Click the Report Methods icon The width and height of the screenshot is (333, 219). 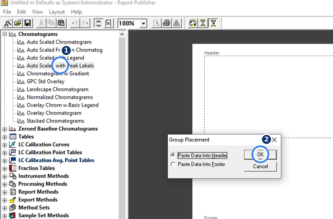click(x=13, y=192)
